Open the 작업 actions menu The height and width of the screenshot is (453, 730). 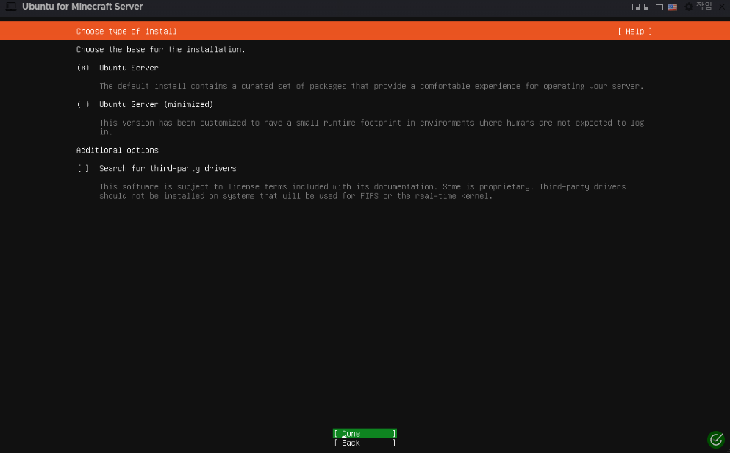pos(704,7)
